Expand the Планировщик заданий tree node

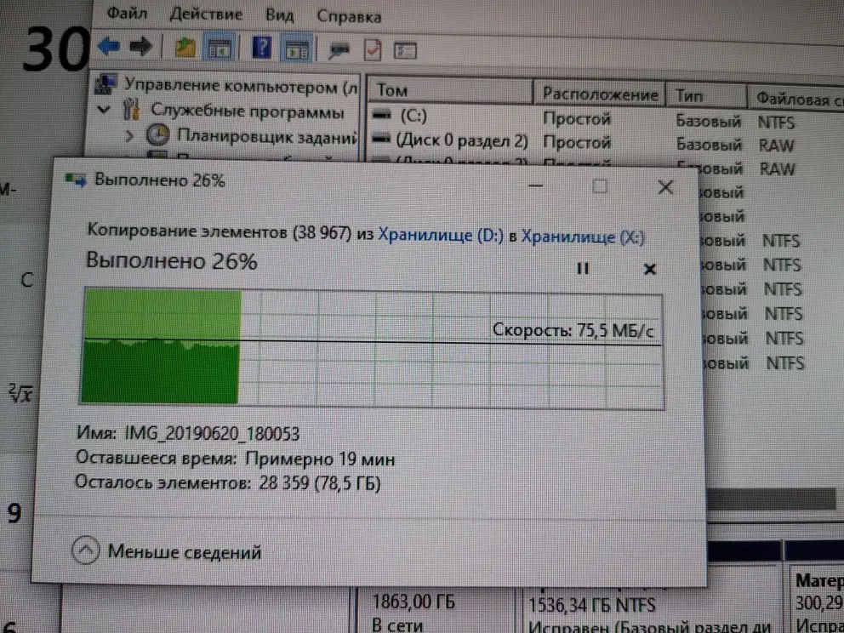tap(128, 135)
